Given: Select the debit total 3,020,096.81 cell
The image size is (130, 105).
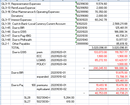Looking at the screenshot, I should 99,48.
